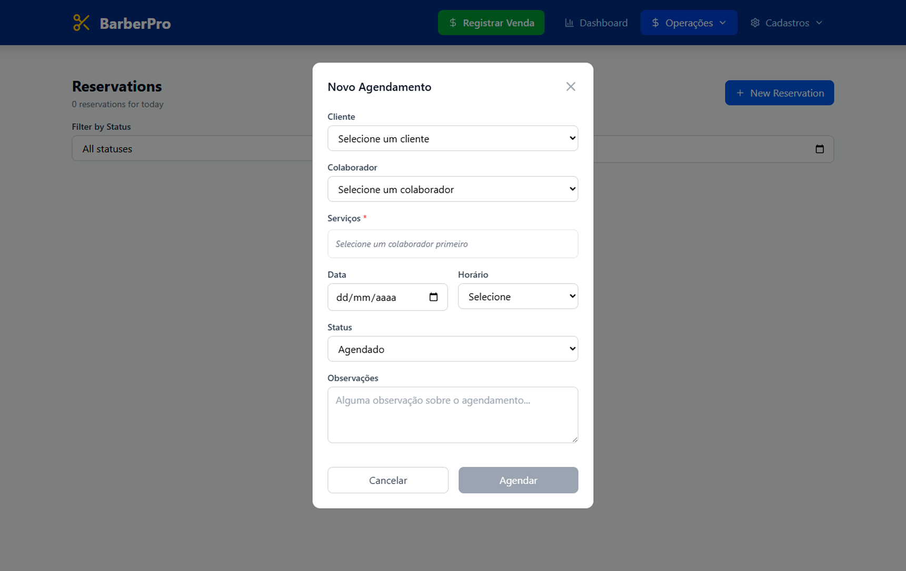Expand the Cliente dropdown

(x=452, y=138)
